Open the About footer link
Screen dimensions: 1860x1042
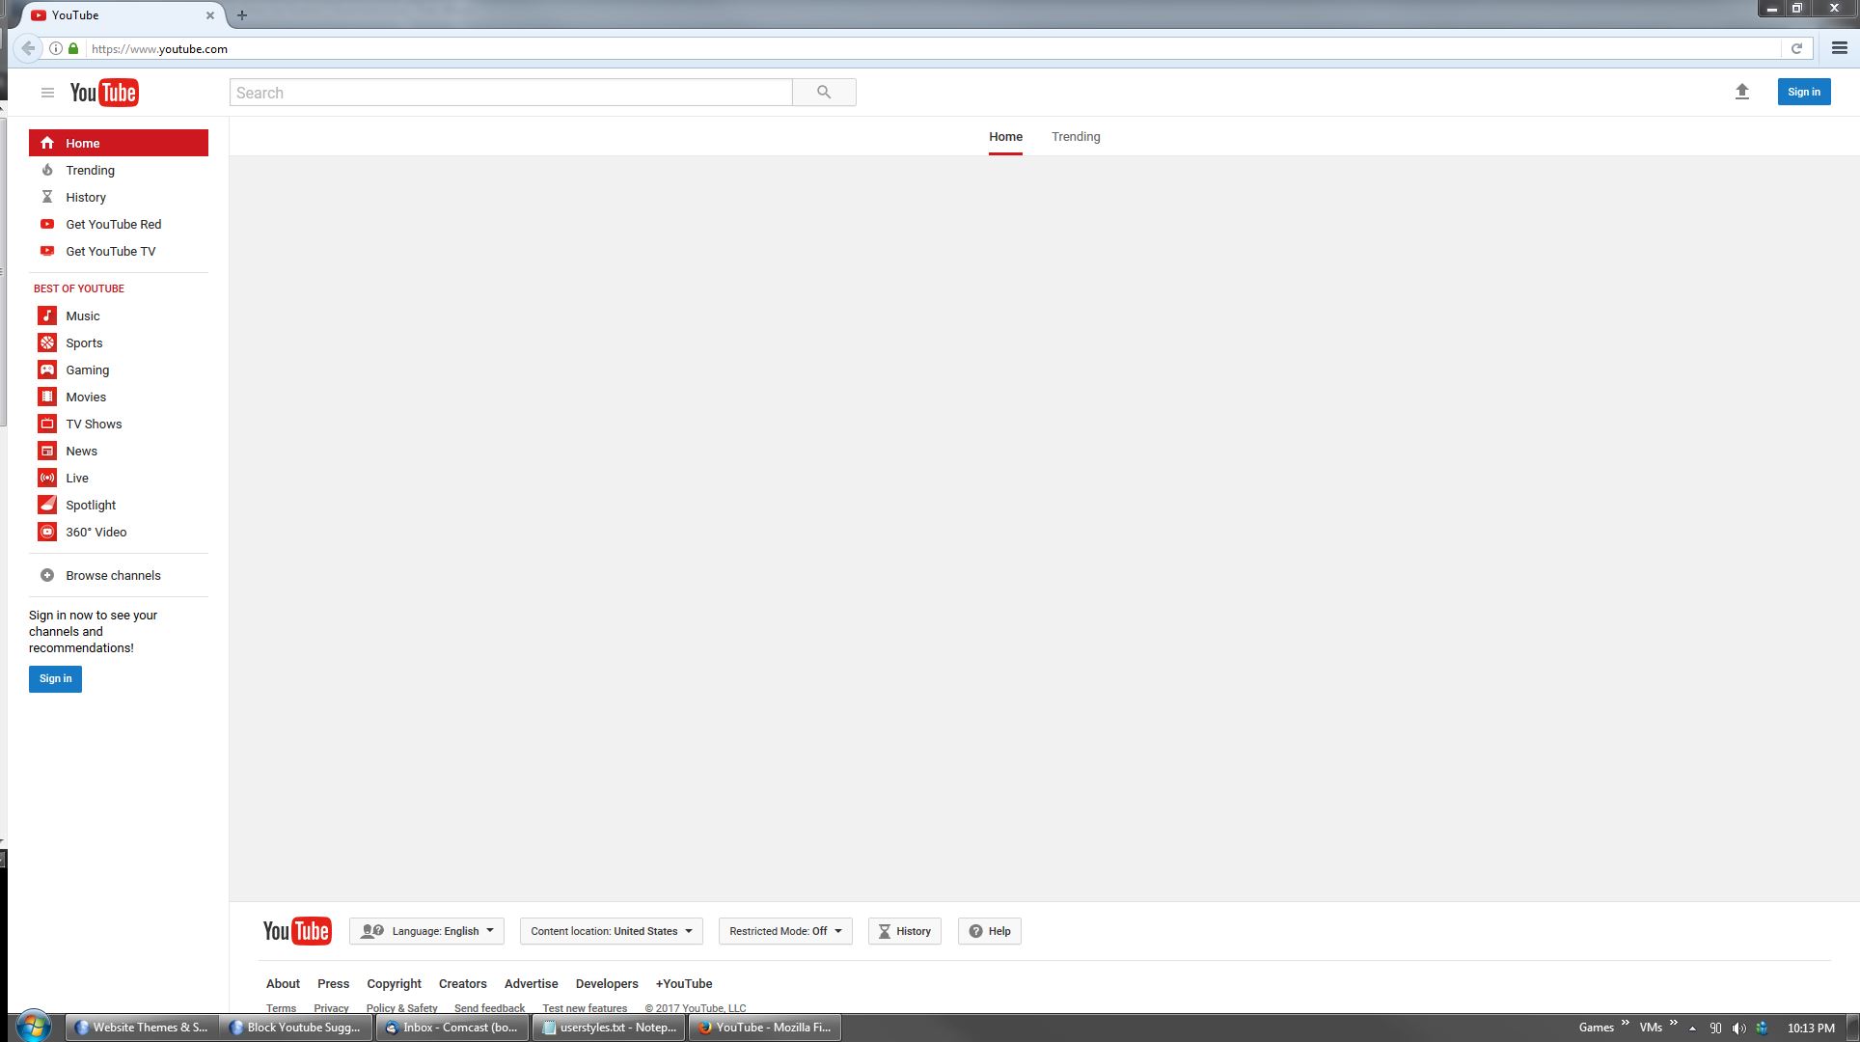[283, 983]
